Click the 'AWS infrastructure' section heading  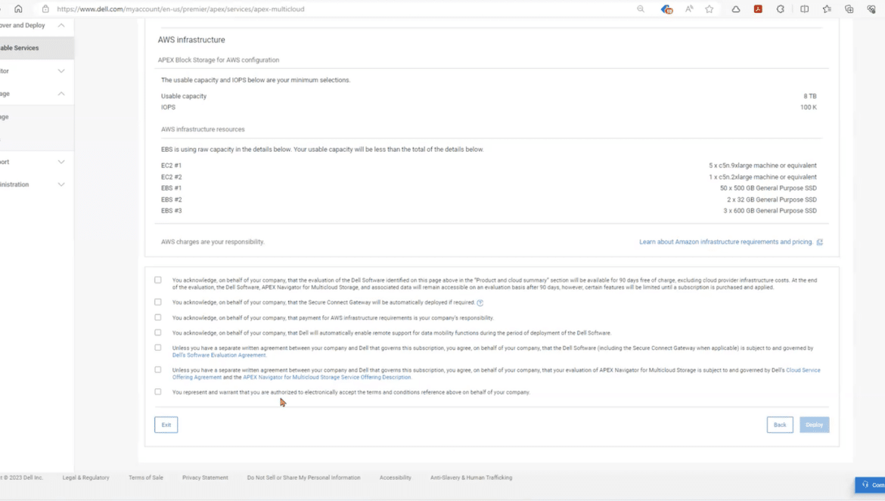(x=191, y=40)
